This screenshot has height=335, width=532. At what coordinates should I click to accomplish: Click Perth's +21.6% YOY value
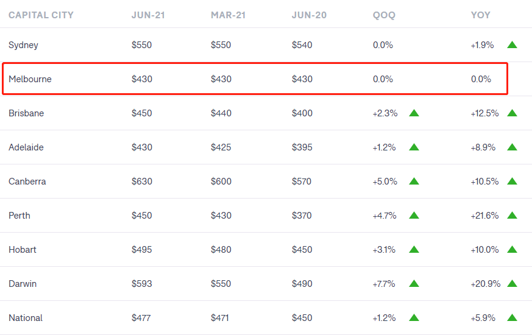[484, 215]
